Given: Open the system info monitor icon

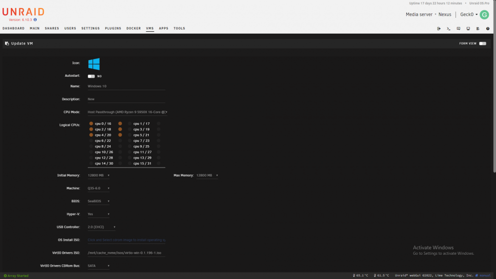Looking at the screenshot, I should [468, 28].
